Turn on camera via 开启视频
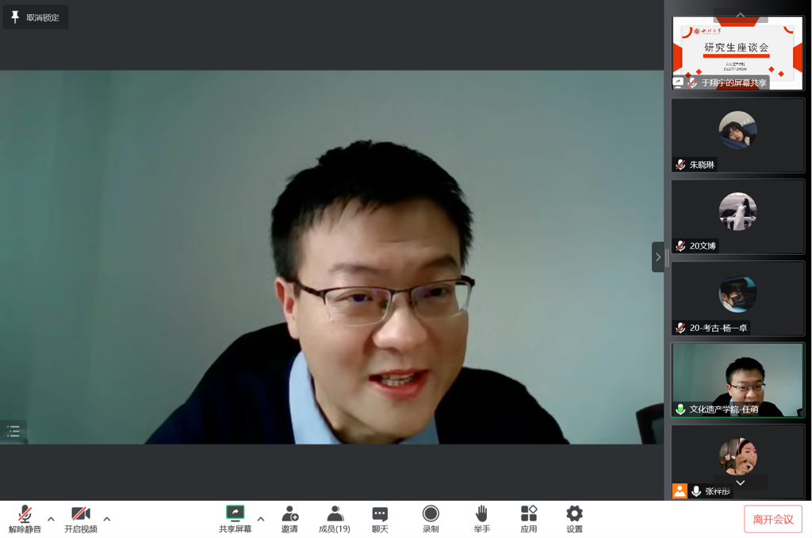 coord(80,514)
